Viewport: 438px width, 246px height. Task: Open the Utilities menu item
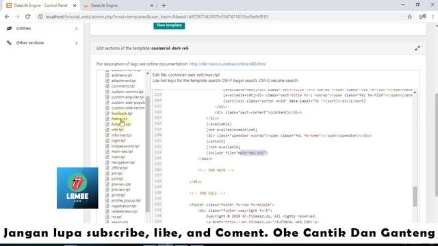pyautogui.click(x=42, y=29)
